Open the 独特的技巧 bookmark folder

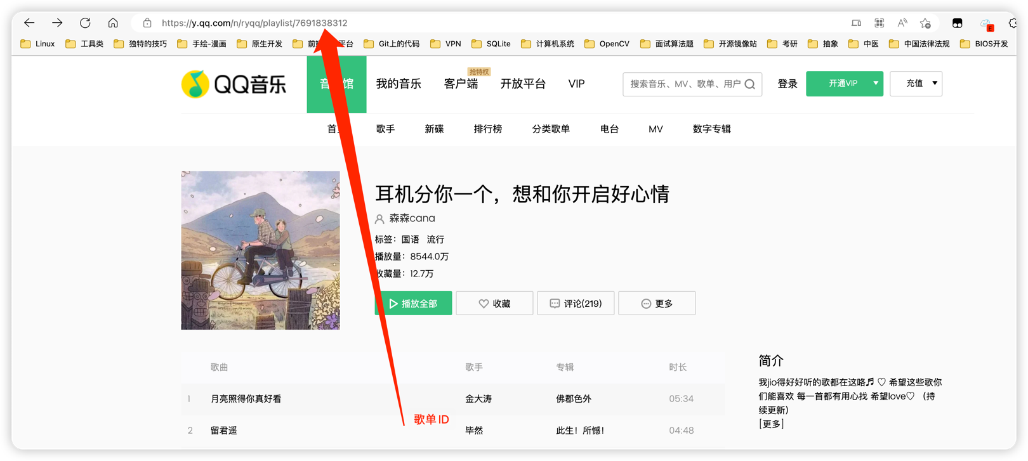pos(140,44)
